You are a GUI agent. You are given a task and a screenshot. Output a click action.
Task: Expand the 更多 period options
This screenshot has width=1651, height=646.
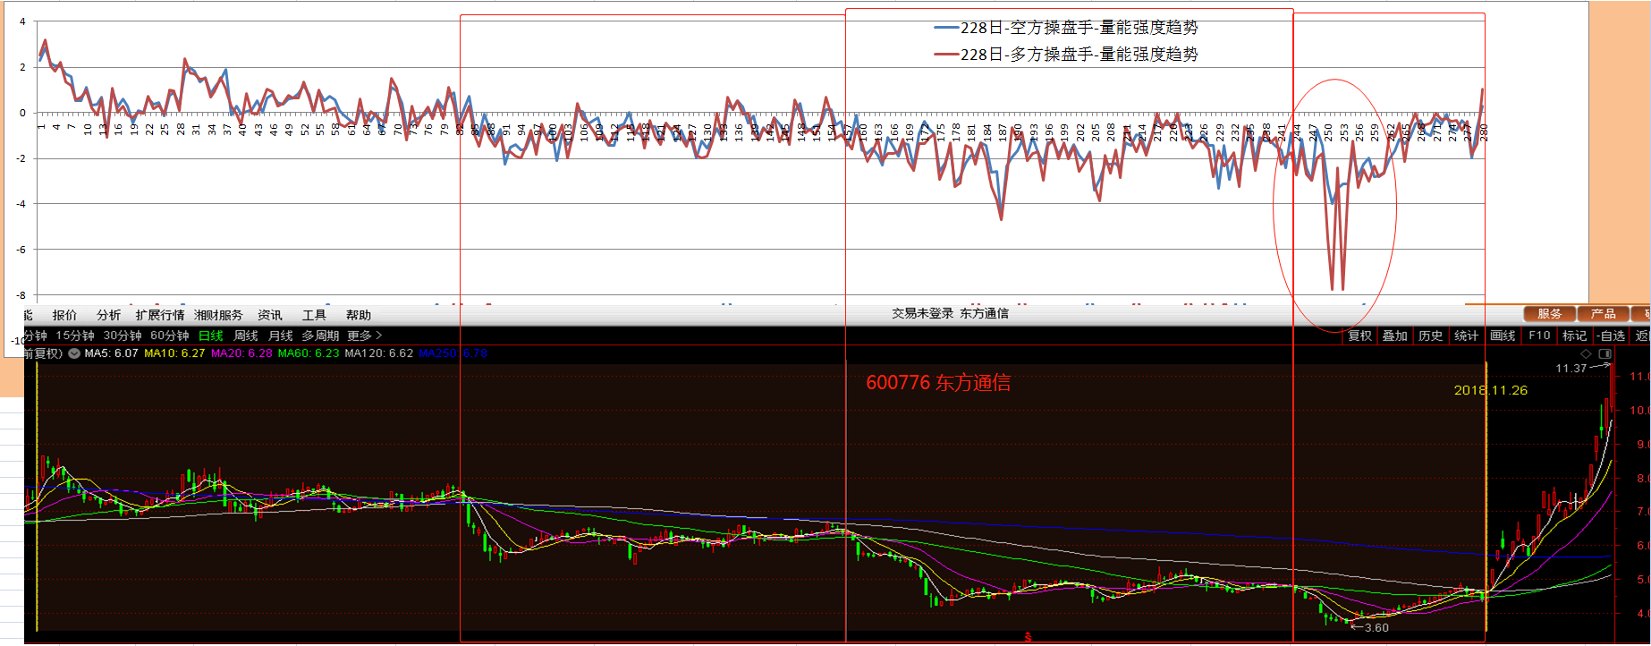click(365, 336)
